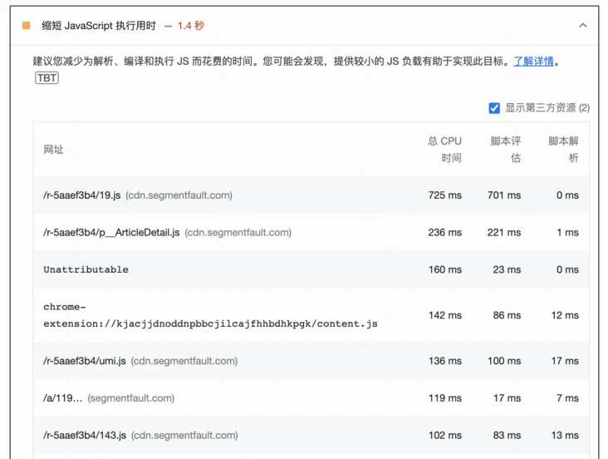
Task: Collapse the JavaScript execution time audit
Action: click(x=582, y=26)
